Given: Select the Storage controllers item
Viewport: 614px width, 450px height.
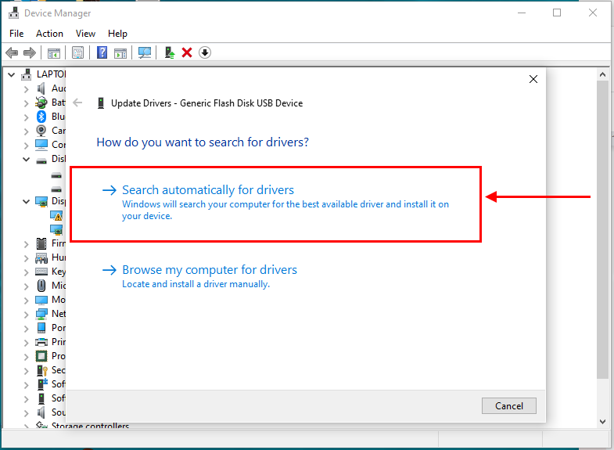Looking at the screenshot, I should [82, 425].
